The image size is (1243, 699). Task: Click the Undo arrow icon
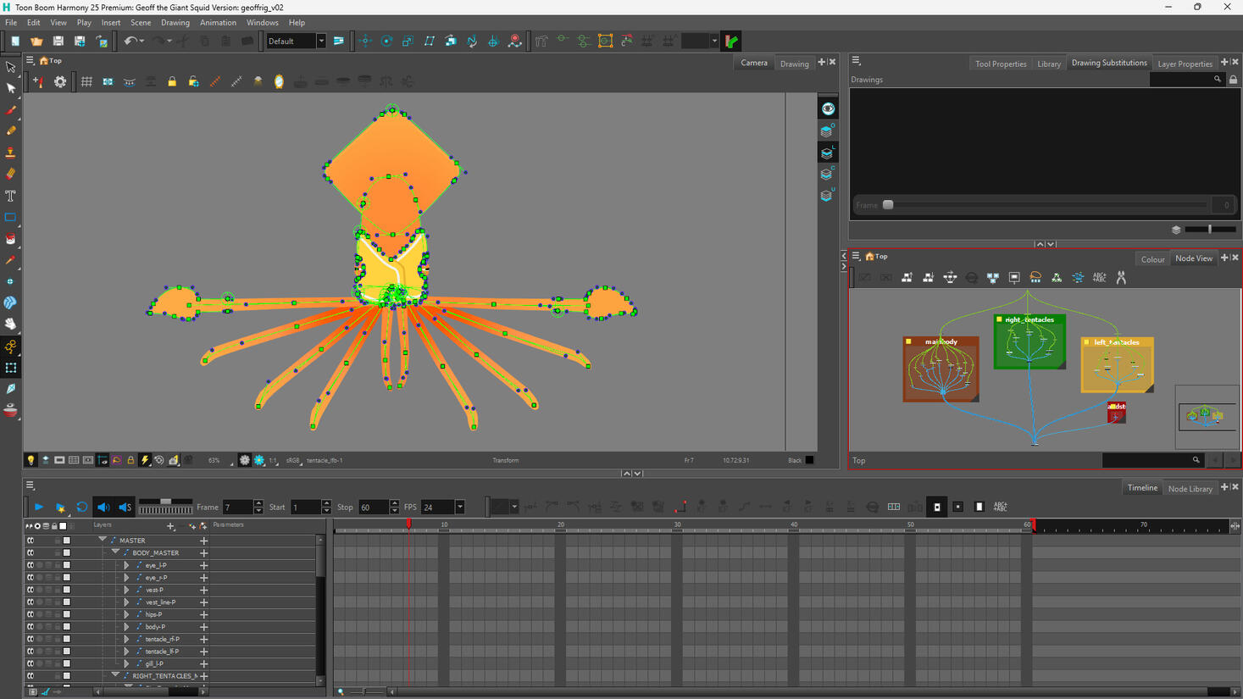130,41
